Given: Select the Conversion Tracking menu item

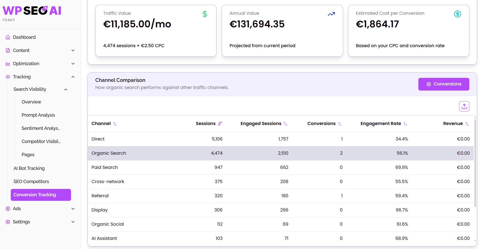Looking at the screenshot, I should 41,195.
